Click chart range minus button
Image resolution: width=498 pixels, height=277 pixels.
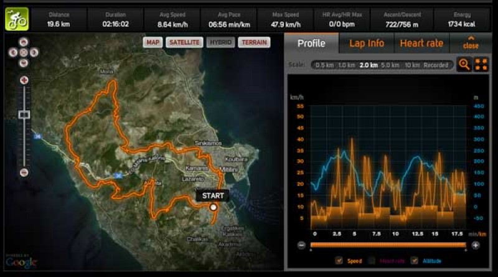tap(301, 245)
